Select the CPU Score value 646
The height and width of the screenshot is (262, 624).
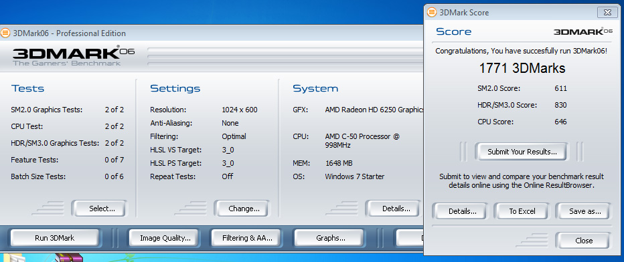click(x=560, y=122)
